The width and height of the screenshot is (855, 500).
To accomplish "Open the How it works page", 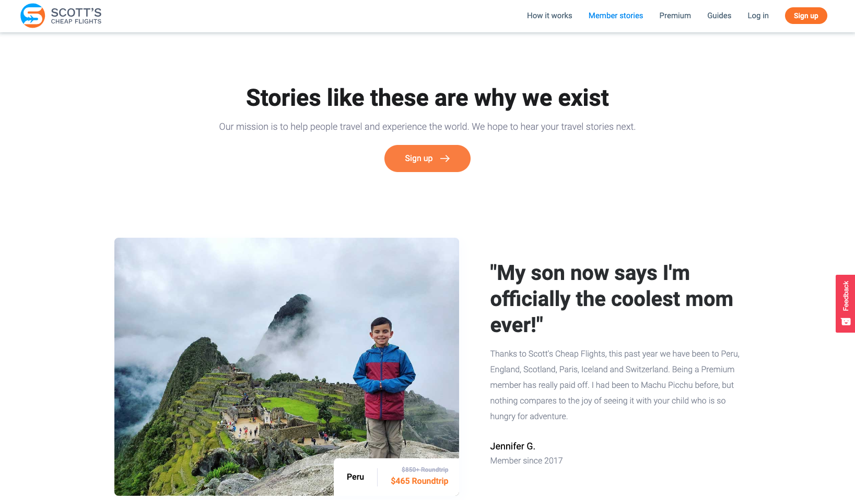I will click(549, 16).
